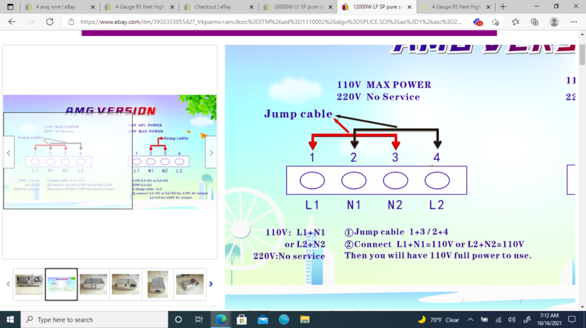The image size is (586, 328).
Task: Show hidden system tray icons
Action: pyautogui.click(x=471, y=319)
